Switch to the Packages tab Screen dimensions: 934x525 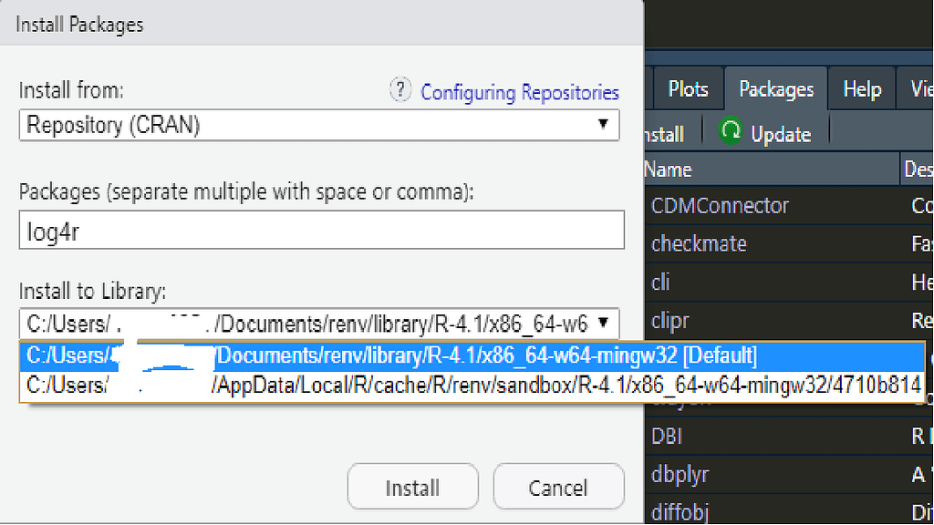tap(775, 88)
